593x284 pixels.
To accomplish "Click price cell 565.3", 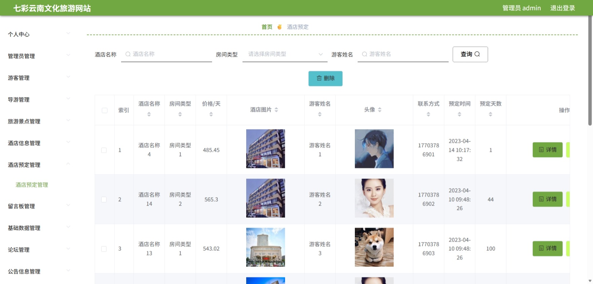I will point(211,200).
